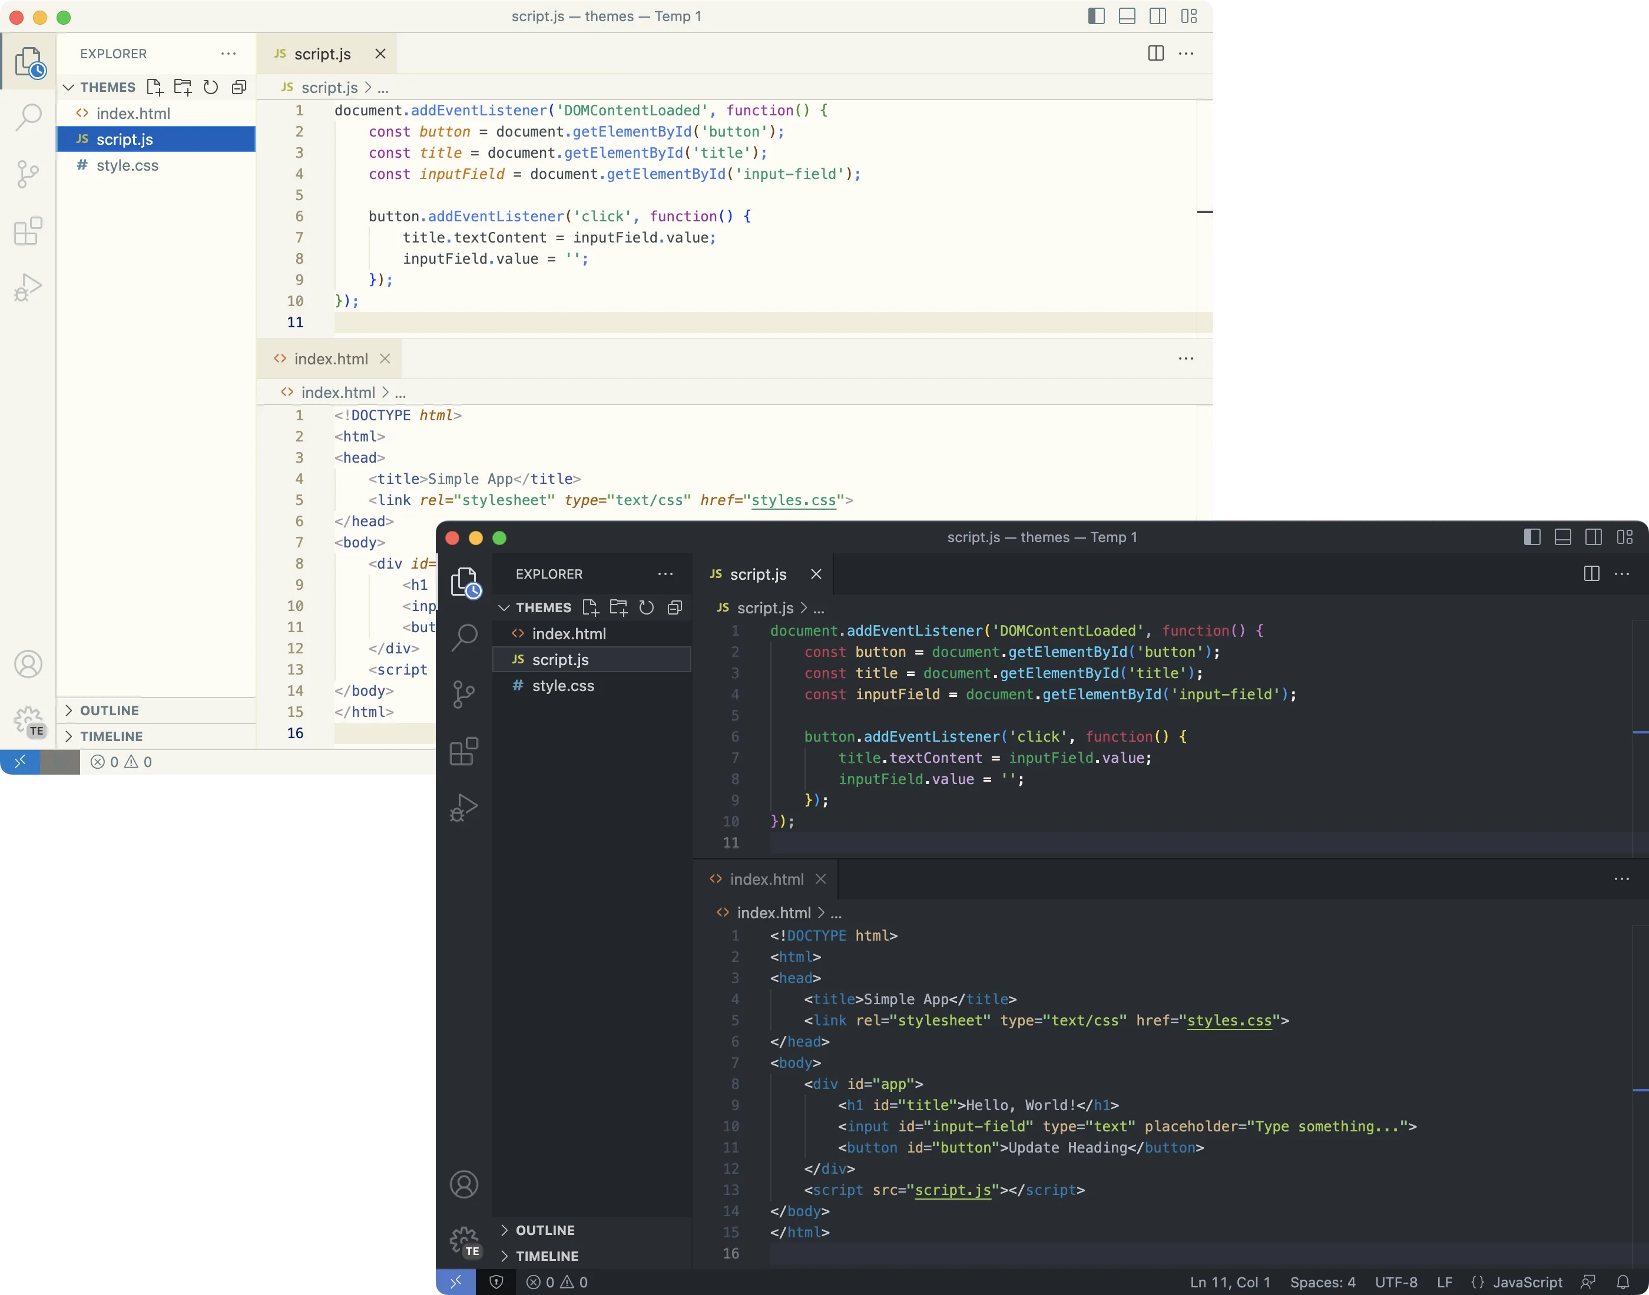This screenshot has width=1649, height=1295.
Task: Click split editor icon in dark window
Action: [x=1591, y=574]
